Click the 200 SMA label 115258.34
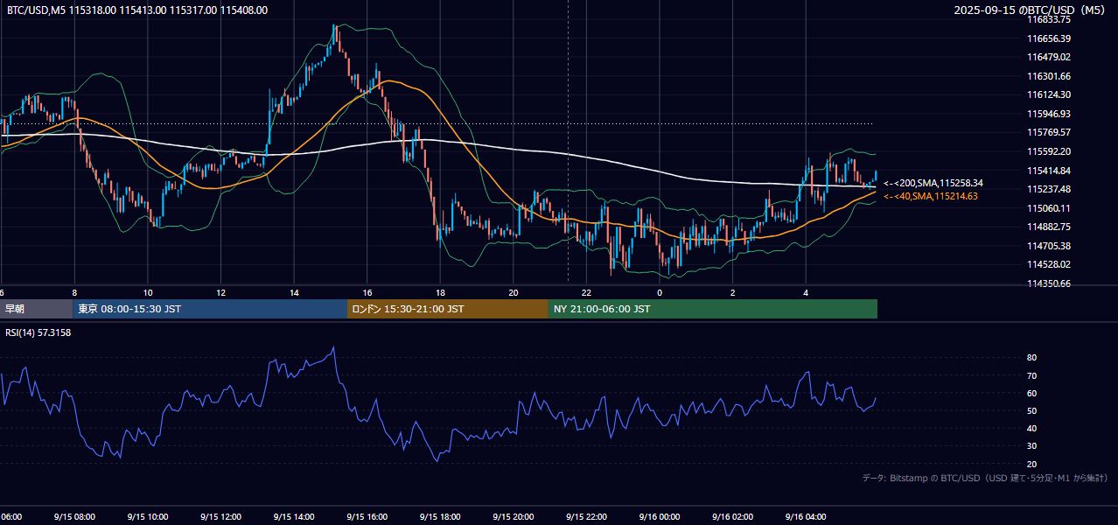 coord(933,183)
